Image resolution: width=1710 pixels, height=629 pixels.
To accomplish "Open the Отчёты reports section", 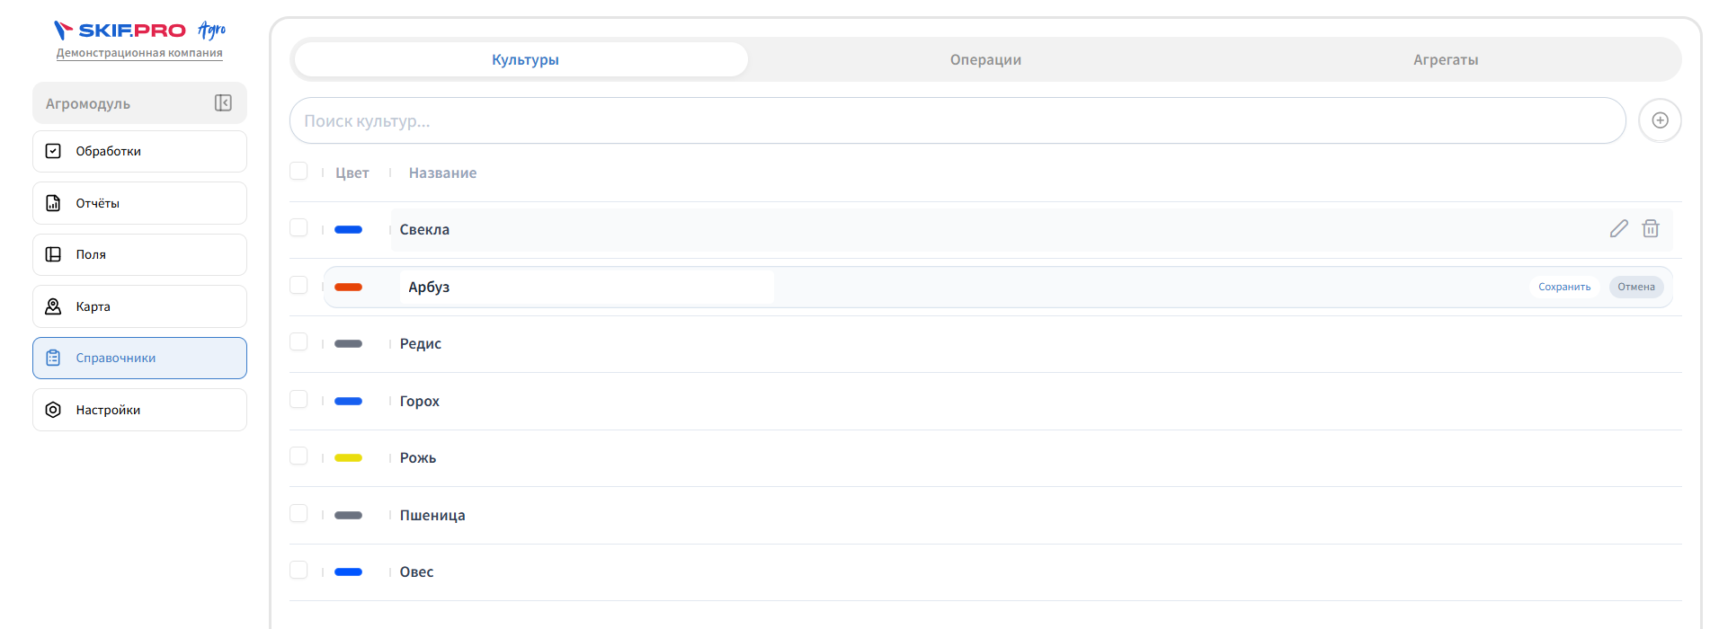I will pos(139,203).
